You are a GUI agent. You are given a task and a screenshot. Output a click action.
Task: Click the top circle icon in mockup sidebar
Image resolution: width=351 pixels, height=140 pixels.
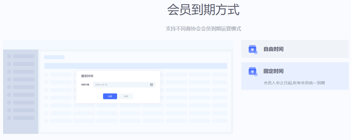[9, 56]
